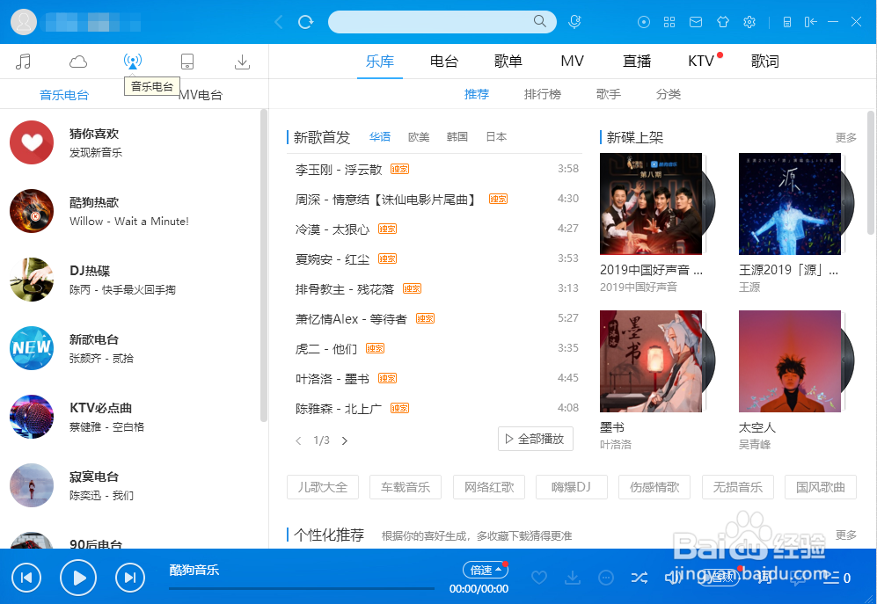Go back with the left arrow

[279, 22]
